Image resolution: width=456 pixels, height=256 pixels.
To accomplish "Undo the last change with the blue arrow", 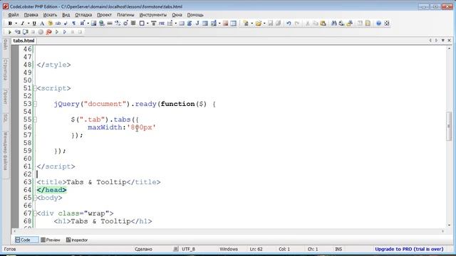I will pyautogui.click(x=289, y=23).
